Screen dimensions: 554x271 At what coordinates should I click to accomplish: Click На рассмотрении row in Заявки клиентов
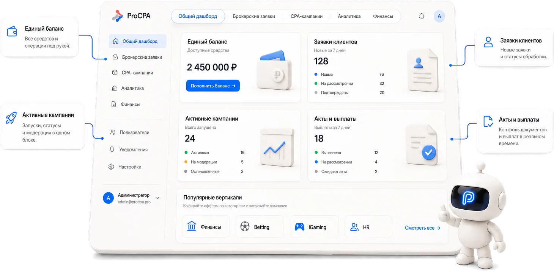(349, 83)
